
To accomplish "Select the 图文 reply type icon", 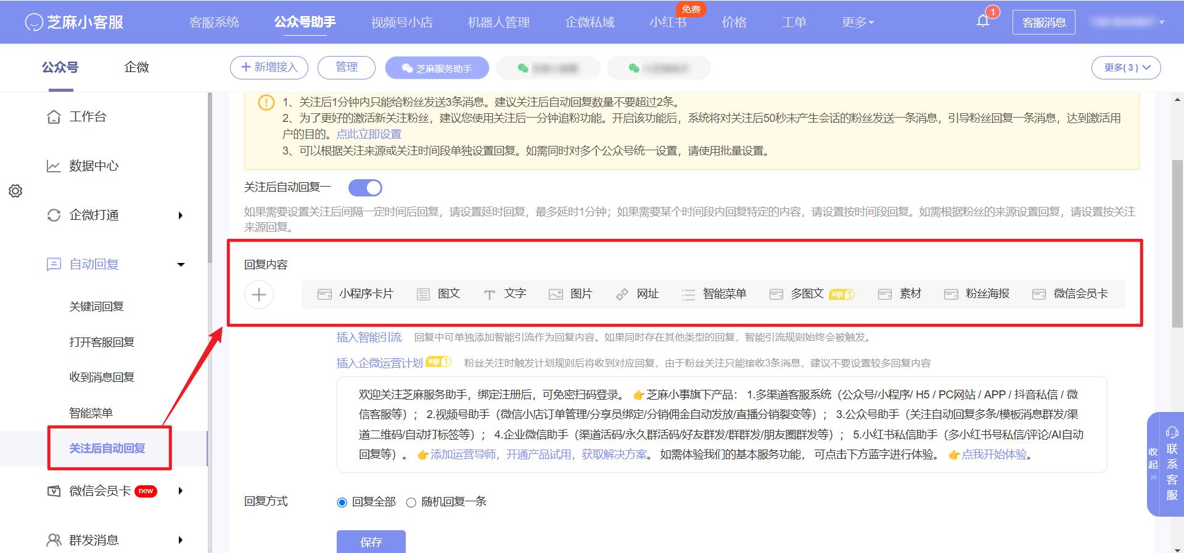I will (423, 294).
